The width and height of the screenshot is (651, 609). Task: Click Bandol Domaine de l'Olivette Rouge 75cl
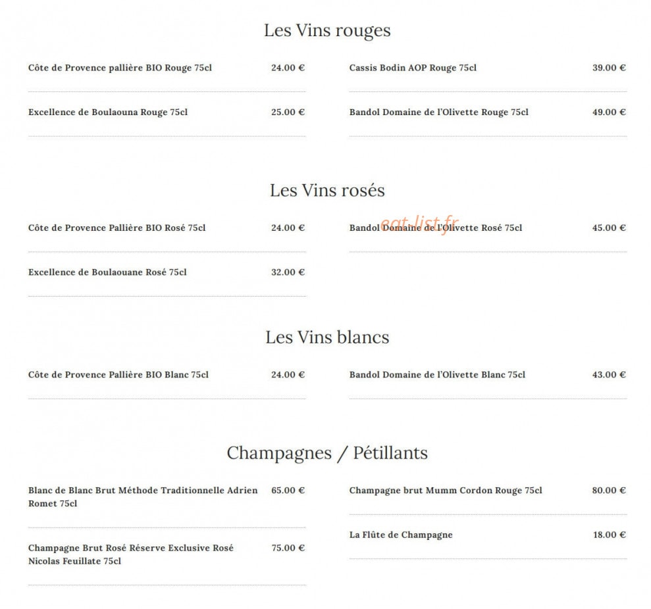point(439,112)
